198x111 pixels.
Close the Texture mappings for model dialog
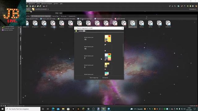coord(122,28)
